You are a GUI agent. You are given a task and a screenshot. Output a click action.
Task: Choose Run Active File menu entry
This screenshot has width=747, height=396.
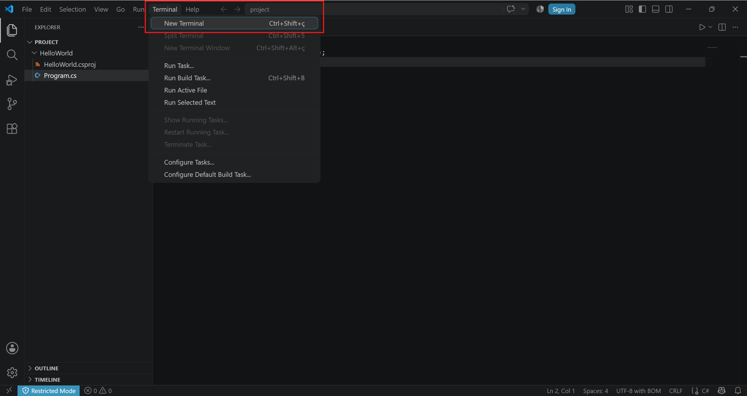(x=234, y=90)
